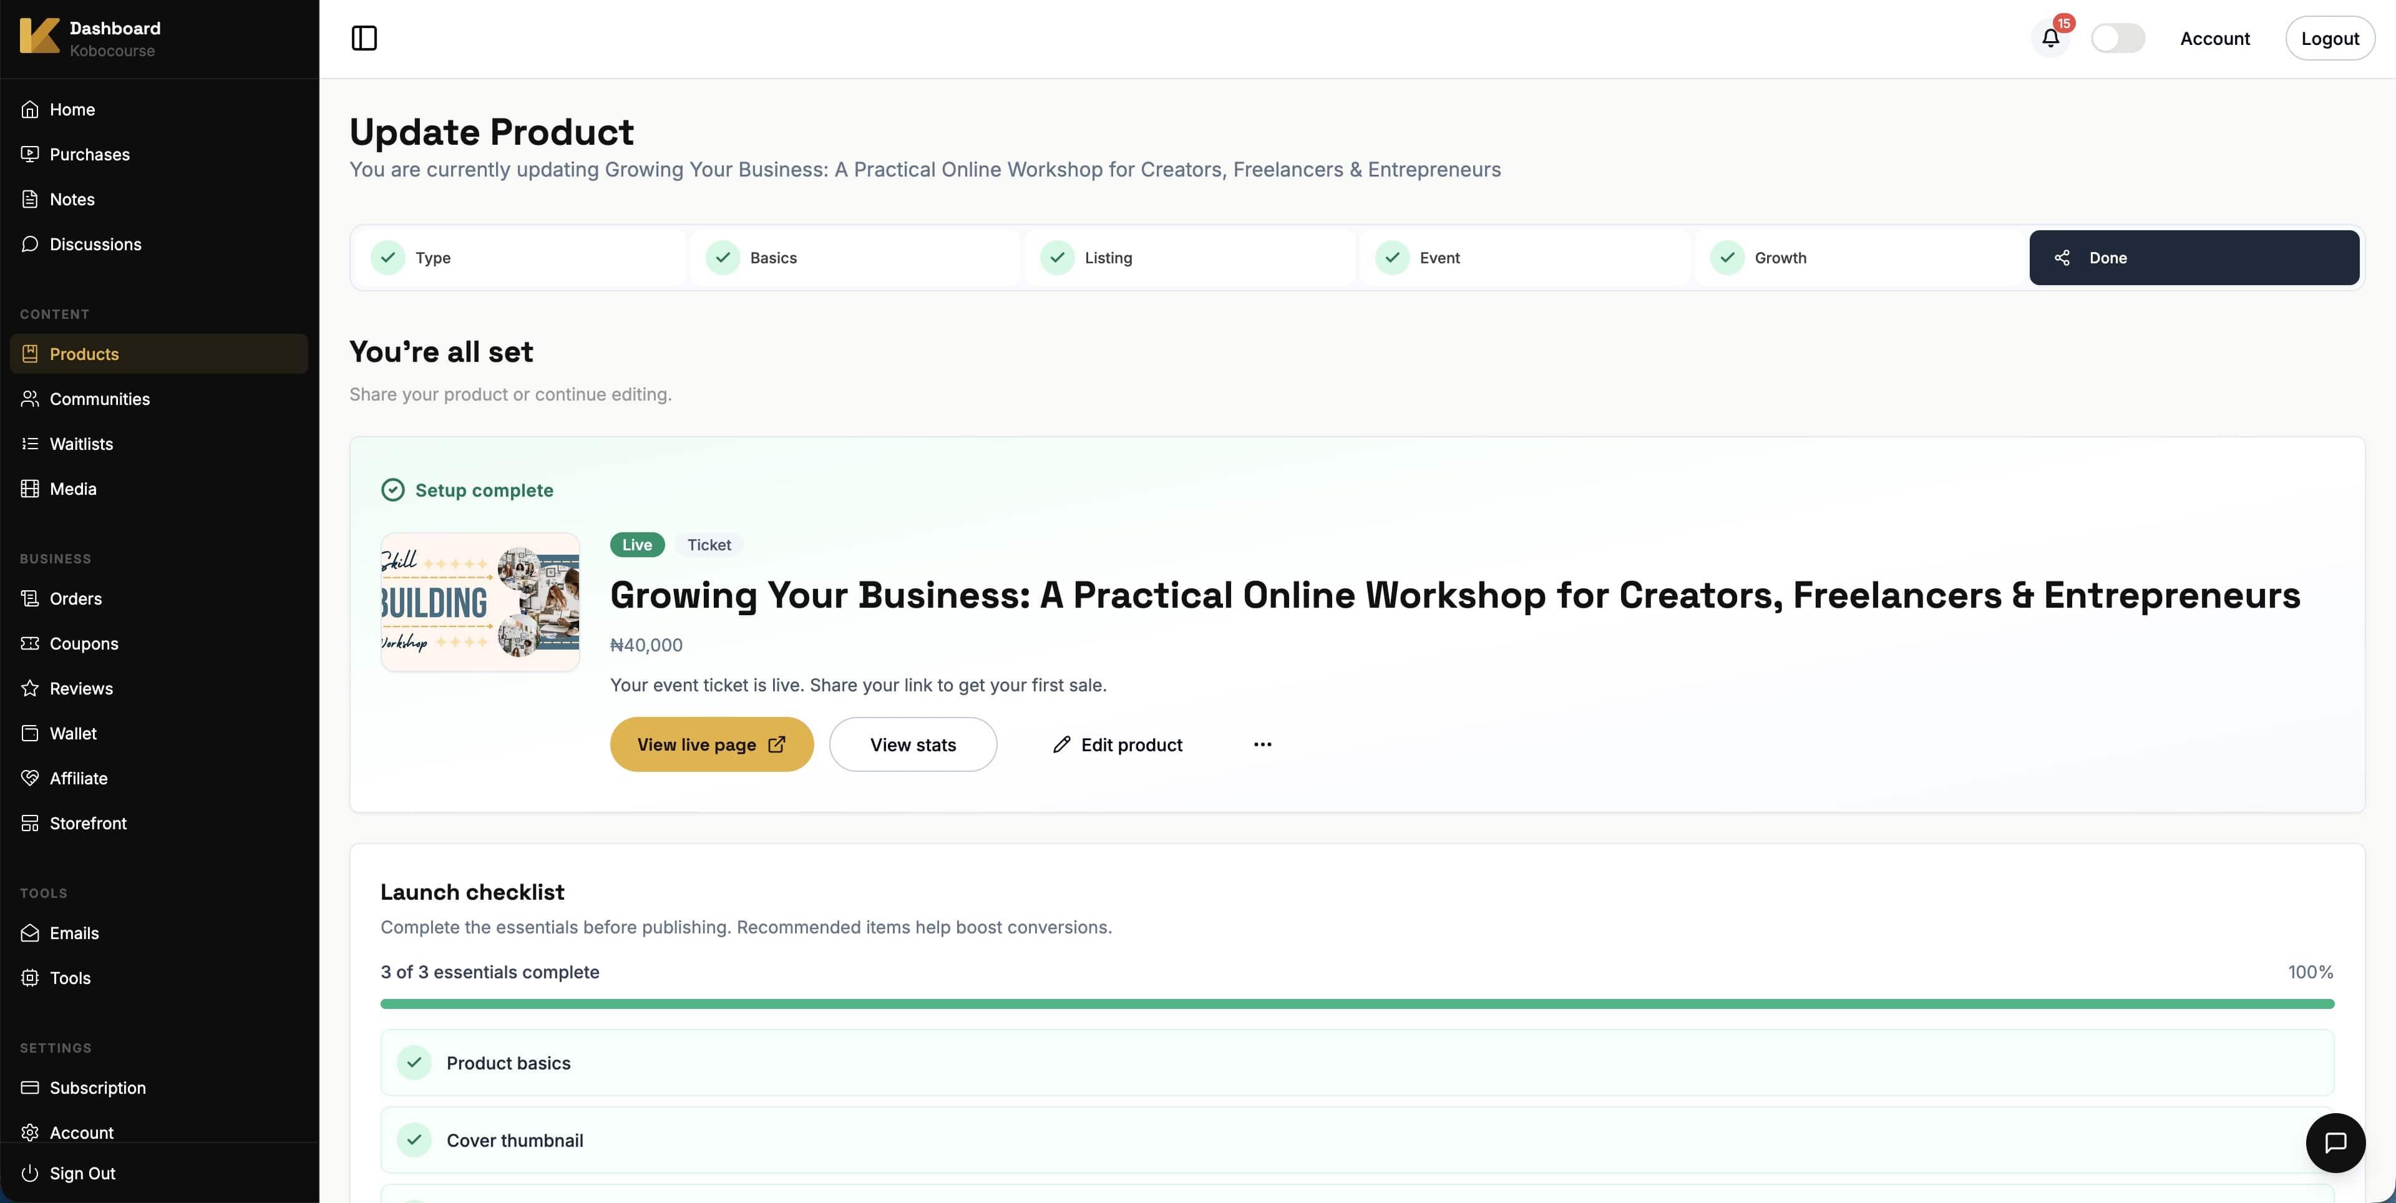Click the Emails envelope icon
The image size is (2396, 1203).
(x=30, y=933)
